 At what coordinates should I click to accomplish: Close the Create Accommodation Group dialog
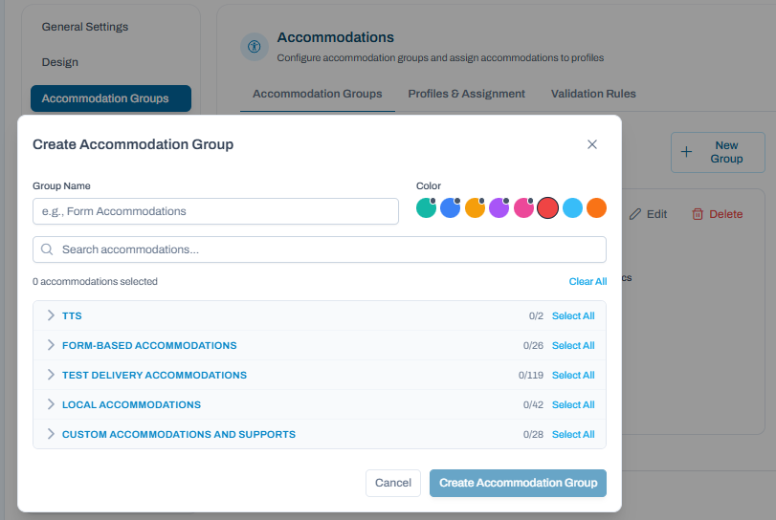592,144
